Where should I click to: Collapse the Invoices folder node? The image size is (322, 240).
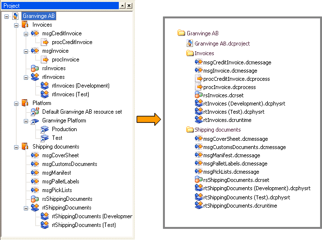point(16,25)
